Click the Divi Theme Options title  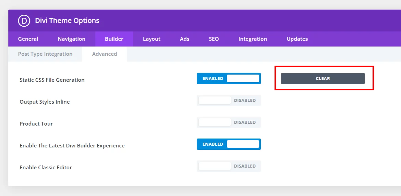pos(67,21)
